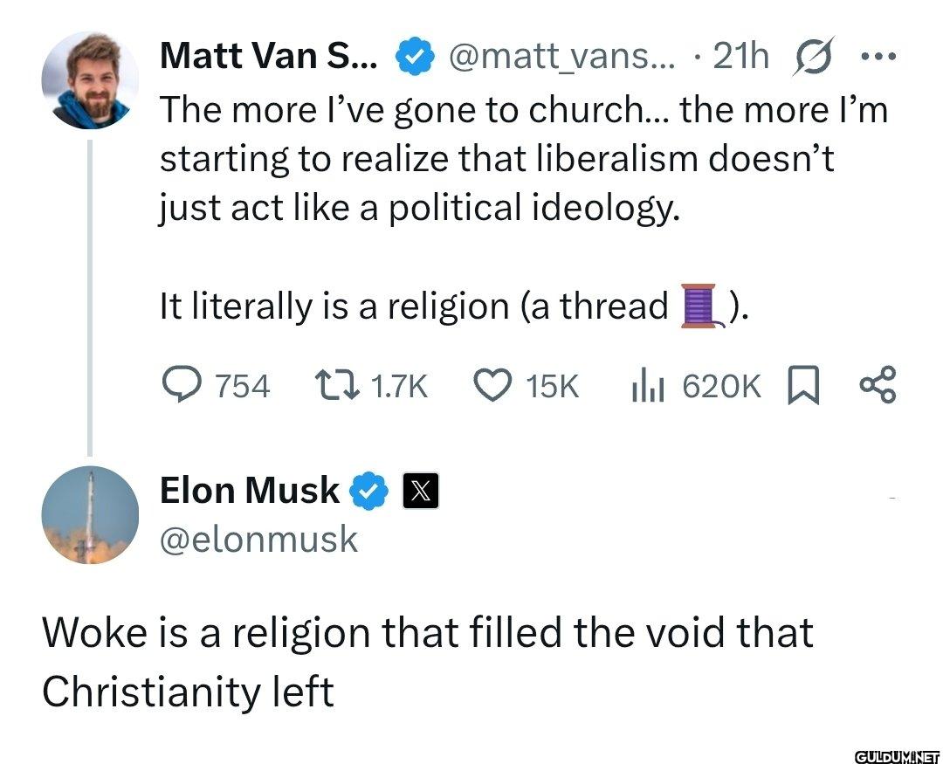
Task: Visit the @matt_vans... handle link
Action: (x=562, y=58)
